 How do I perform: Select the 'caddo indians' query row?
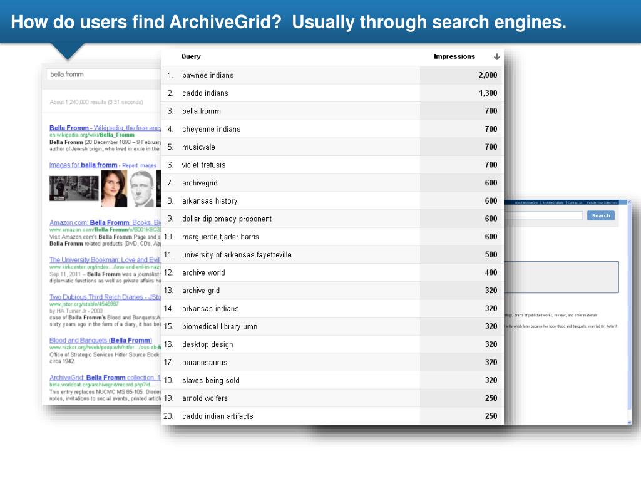tap(332, 93)
